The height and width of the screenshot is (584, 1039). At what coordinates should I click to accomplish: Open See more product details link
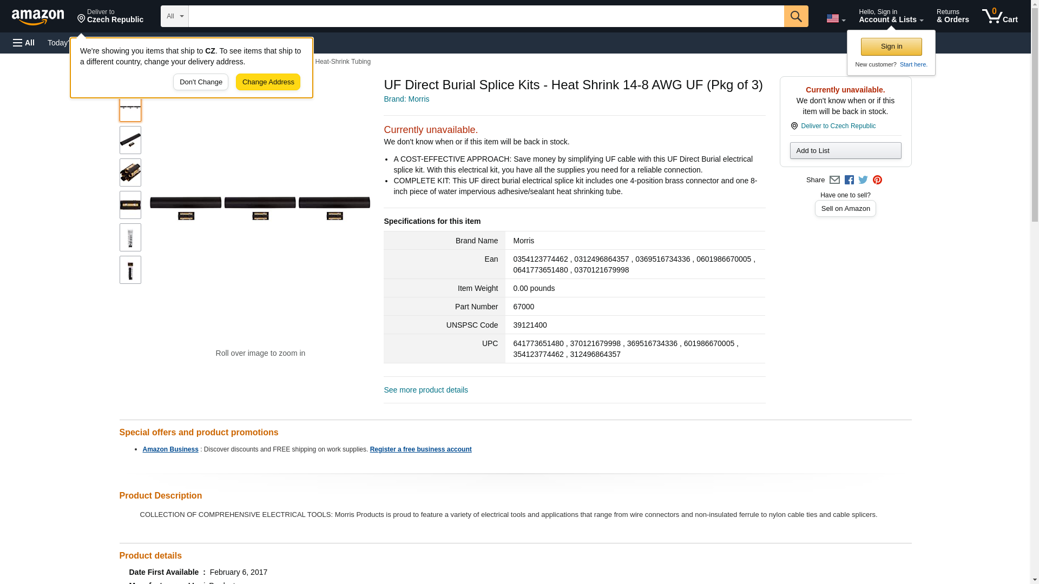click(x=426, y=390)
